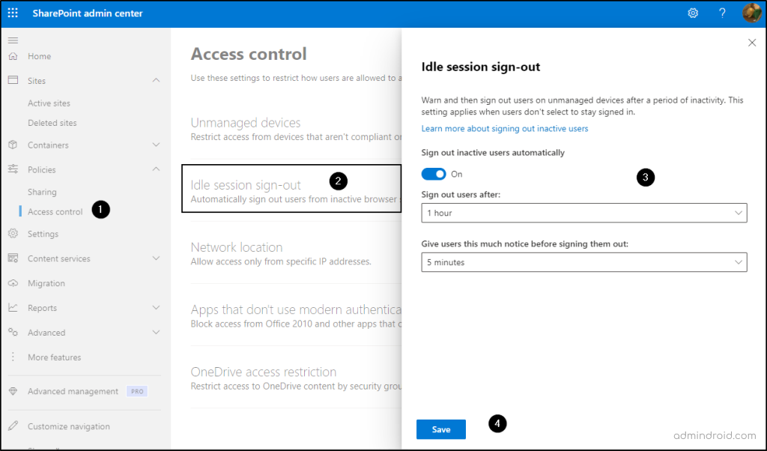Save the idle session settings
Image resolution: width=767 pixels, height=451 pixels.
tap(441, 429)
